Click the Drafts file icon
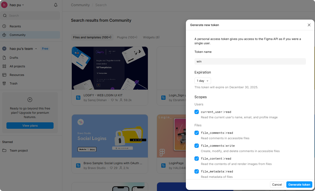The height and width of the screenshot is (191, 315). 4,58
